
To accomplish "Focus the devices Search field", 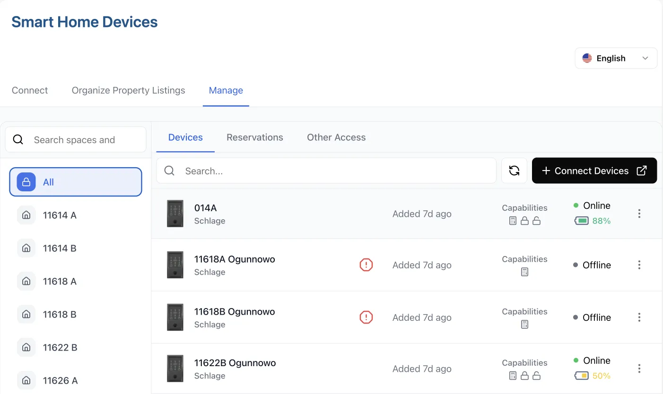I will pos(326,171).
